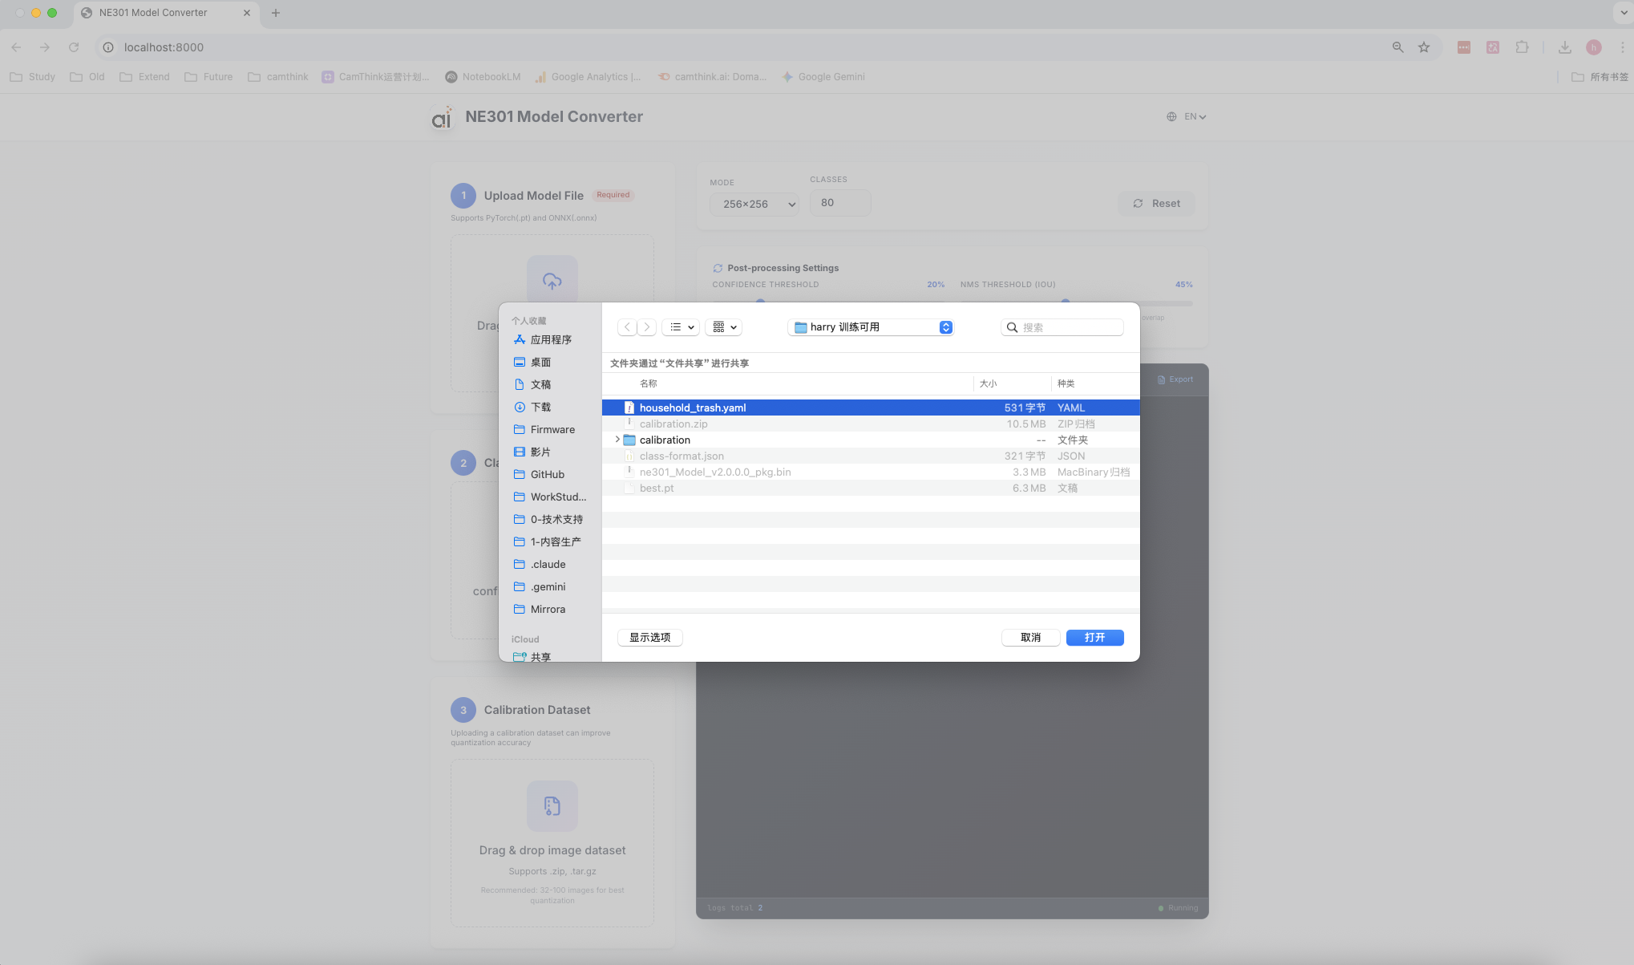Select the NE301 Model Converter browser tab
Image resolution: width=1634 pixels, height=965 pixels.
pyautogui.click(x=153, y=13)
